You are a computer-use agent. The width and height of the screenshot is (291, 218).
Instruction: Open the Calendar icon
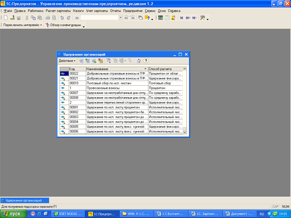click(167, 18)
